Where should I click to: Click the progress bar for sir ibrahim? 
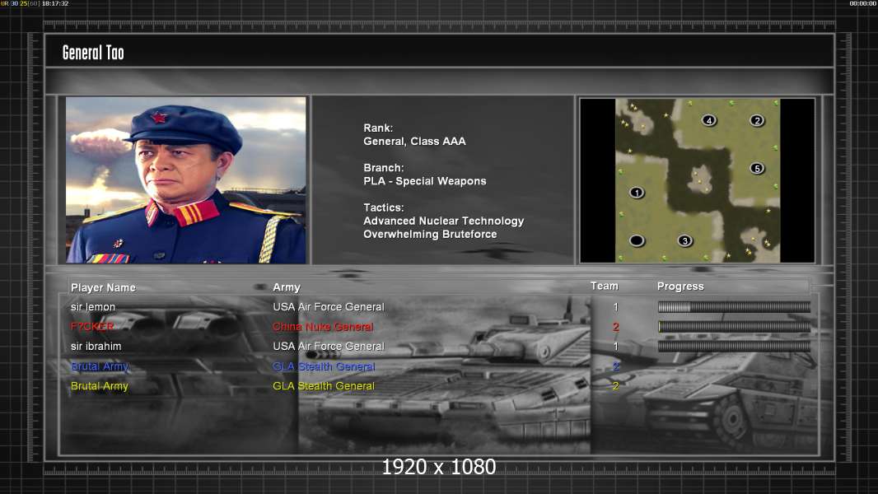734,347
